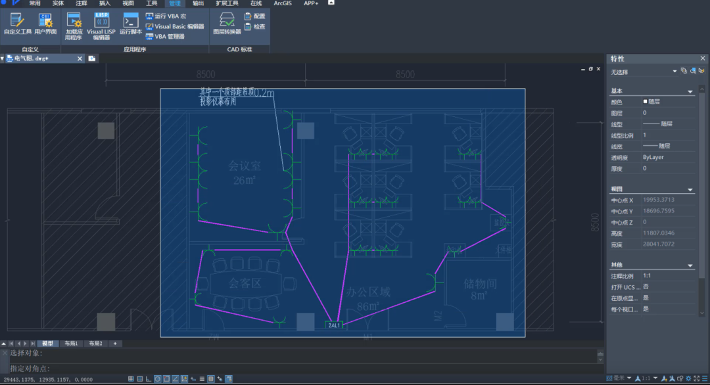
Task: Click the 运行脚本 run script icon
Action: click(x=130, y=24)
